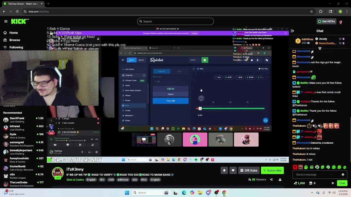The width and height of the screenshot is (351, 197).
Task: Follow the channel with the heart icon
Action: (233, 170)
